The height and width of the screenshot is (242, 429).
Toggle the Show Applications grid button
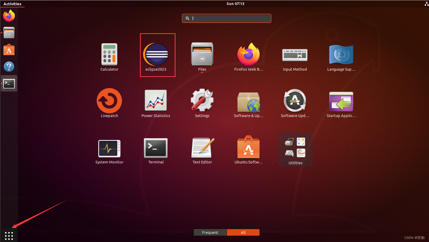click(9, 236)
